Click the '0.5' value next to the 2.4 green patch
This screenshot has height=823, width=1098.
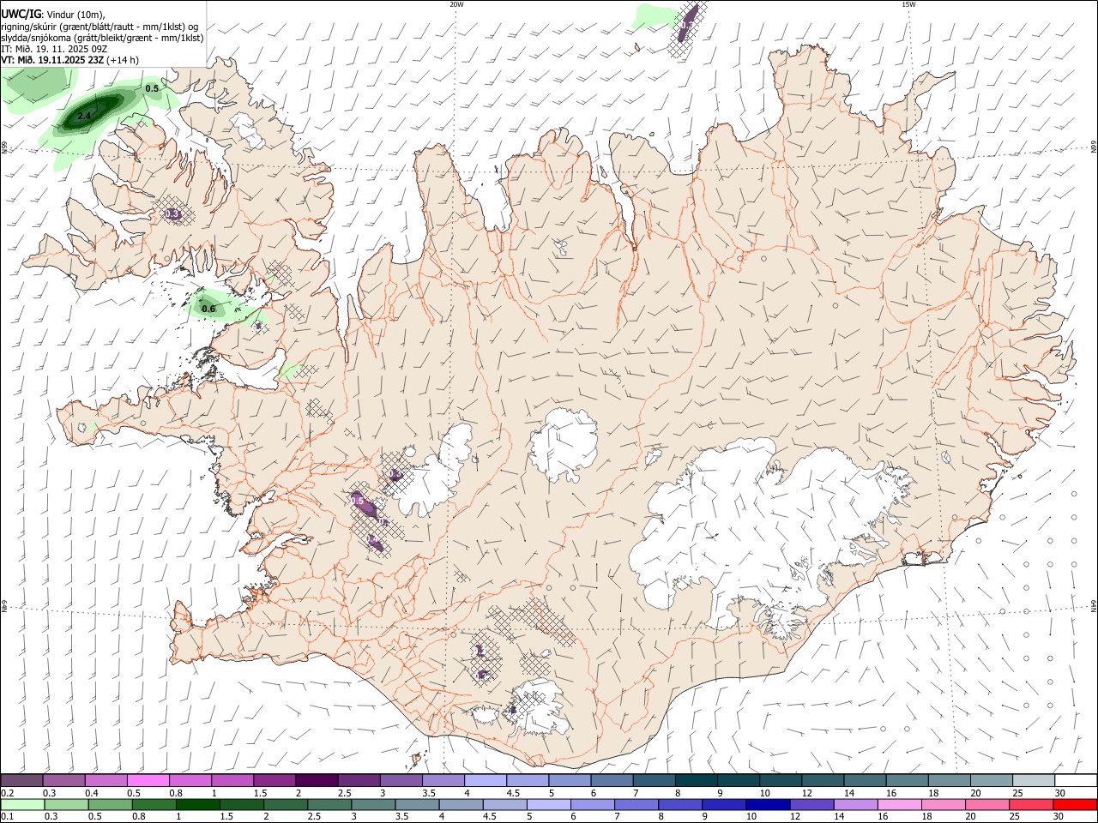click(x=152, y=88)
